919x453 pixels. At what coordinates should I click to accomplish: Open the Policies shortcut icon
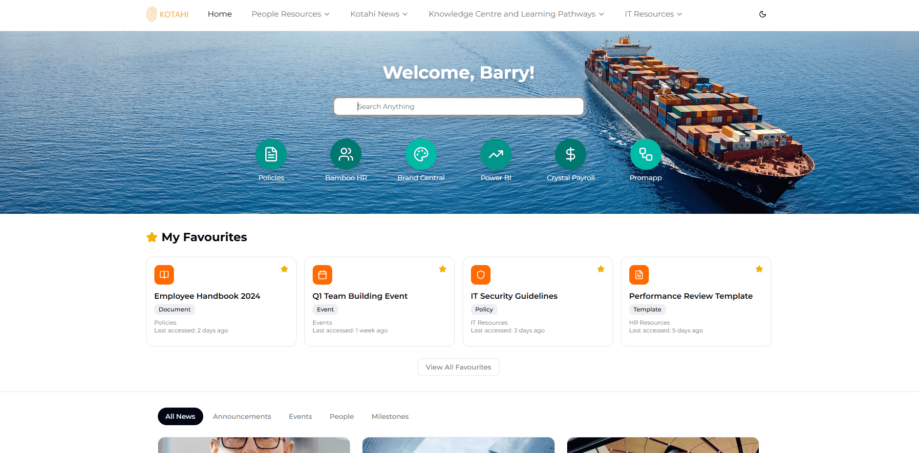[271, 154]
